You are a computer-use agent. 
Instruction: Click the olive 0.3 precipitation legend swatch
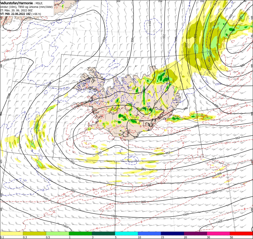[34, 233]
